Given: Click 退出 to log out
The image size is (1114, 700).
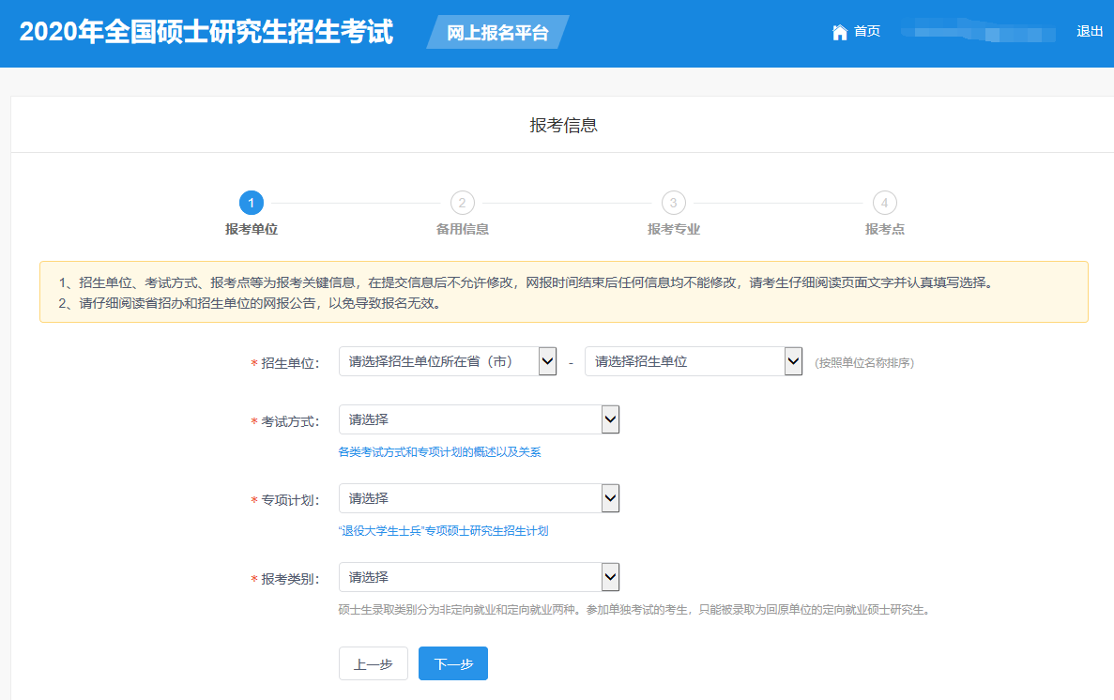Looking at the screenshot, I should pos(1090,32).
